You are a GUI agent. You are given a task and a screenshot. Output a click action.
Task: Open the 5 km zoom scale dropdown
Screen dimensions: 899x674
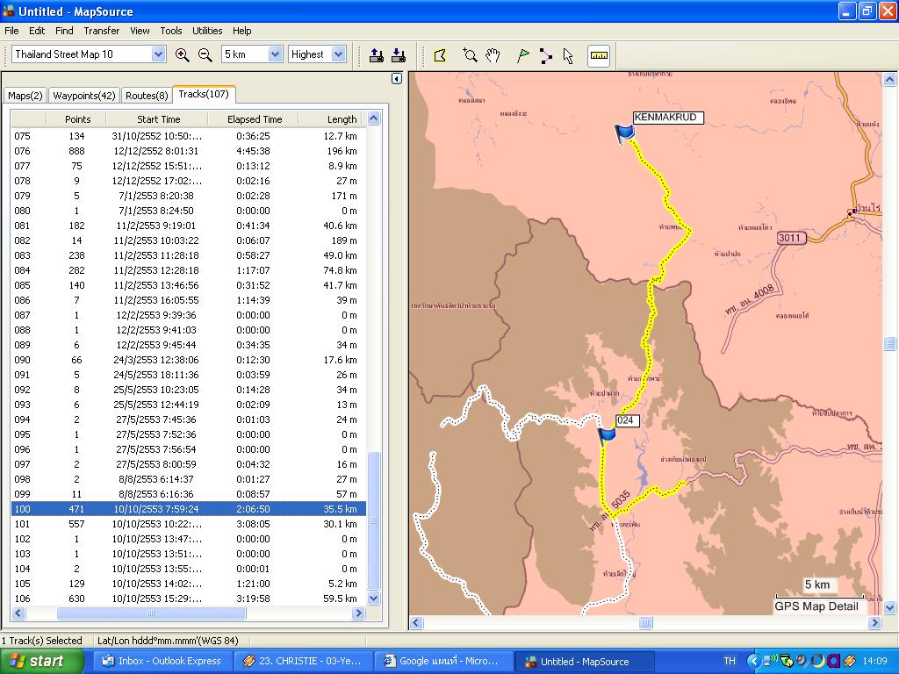(x=274, y=54)
